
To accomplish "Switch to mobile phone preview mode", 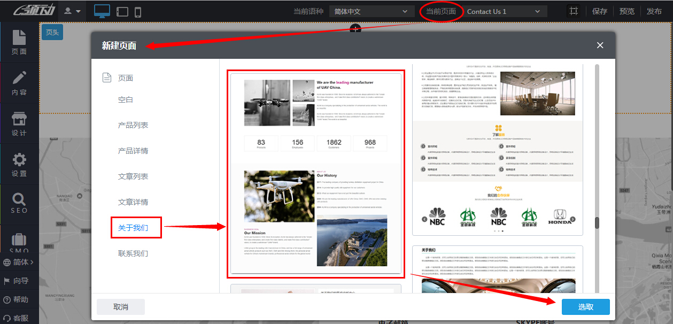I will coord(138,12).
